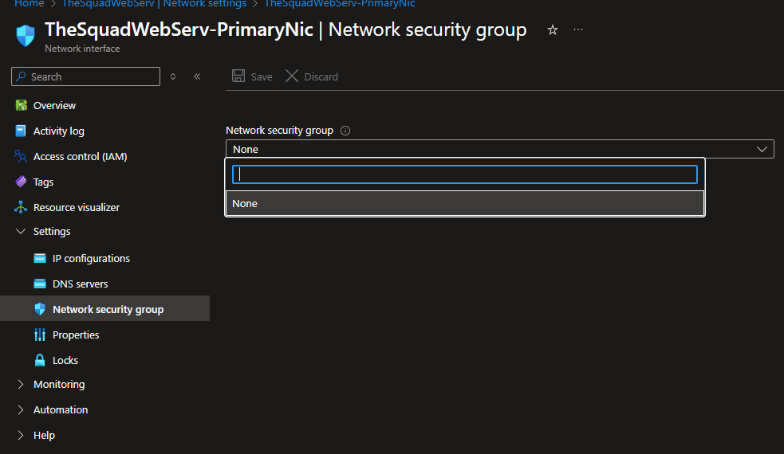The image size is (784, 454).
Task: Select None in the dropdown list
Action: pos(465,203)
